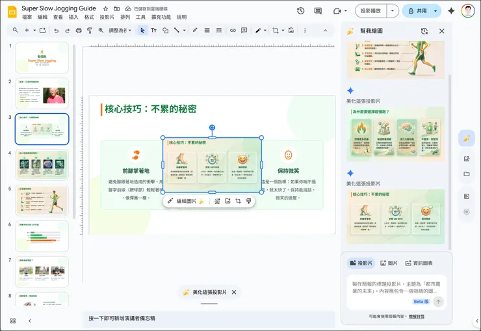This screenshot has height=331, width=481.
Task: Open the 插入 menu
Action: (73, 17)
